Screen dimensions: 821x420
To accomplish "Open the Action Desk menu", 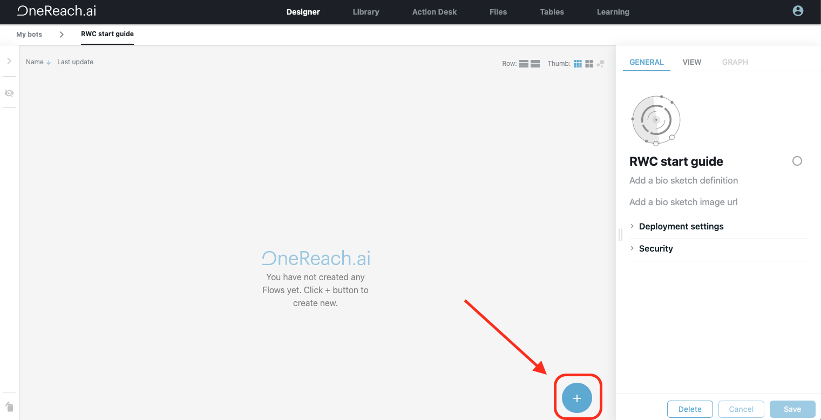I will [435, 12].
